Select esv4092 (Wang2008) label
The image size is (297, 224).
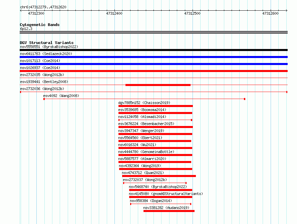pyautogui.click(x=61, y=96)
